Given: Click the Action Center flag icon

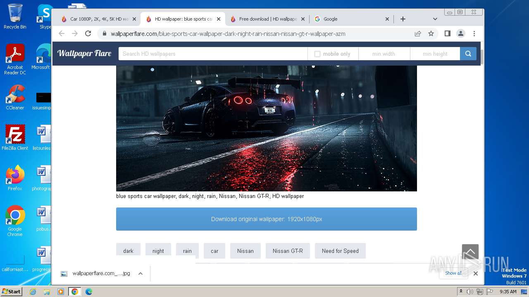Looking at the screenshot, I should click(489, 292).
